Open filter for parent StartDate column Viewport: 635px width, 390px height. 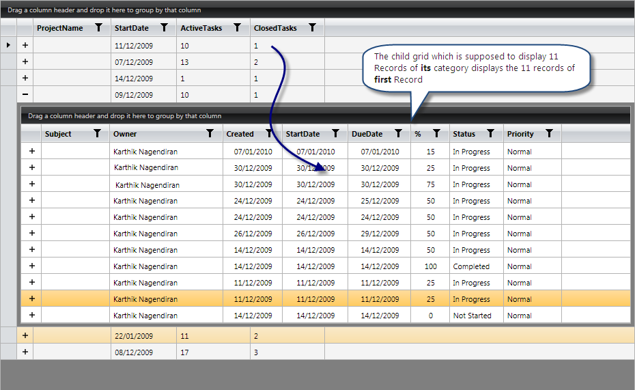pos(164,27)
